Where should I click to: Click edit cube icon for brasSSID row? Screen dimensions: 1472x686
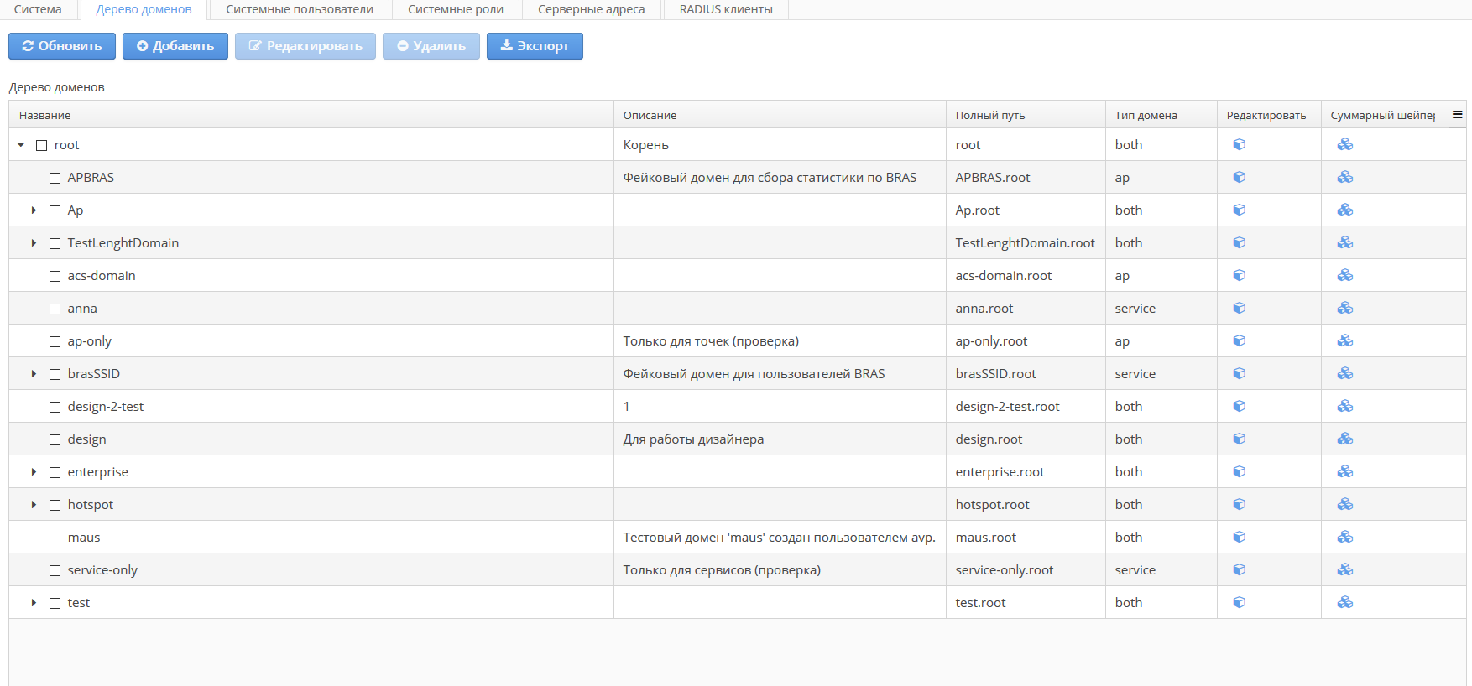1239,373
